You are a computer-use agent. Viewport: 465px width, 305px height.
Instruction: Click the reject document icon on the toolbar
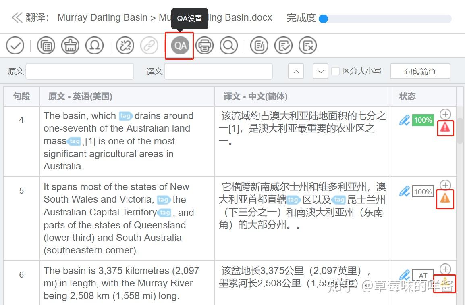coord(307,45)
